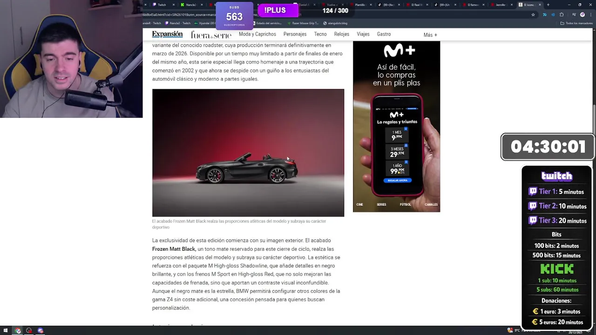
Task: Click '100 bits: 2 minutos' text
Action: click(x=556, y=246)
